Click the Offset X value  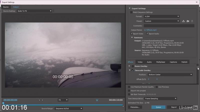coord(148,79)
